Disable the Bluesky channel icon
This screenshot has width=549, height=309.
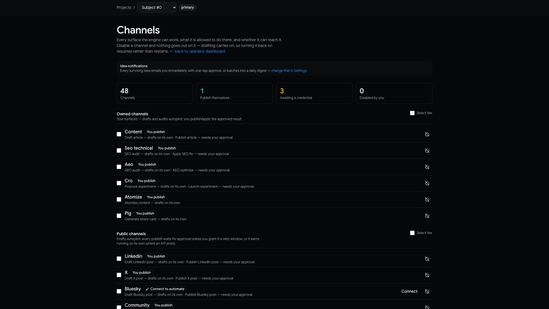point(427,291)
